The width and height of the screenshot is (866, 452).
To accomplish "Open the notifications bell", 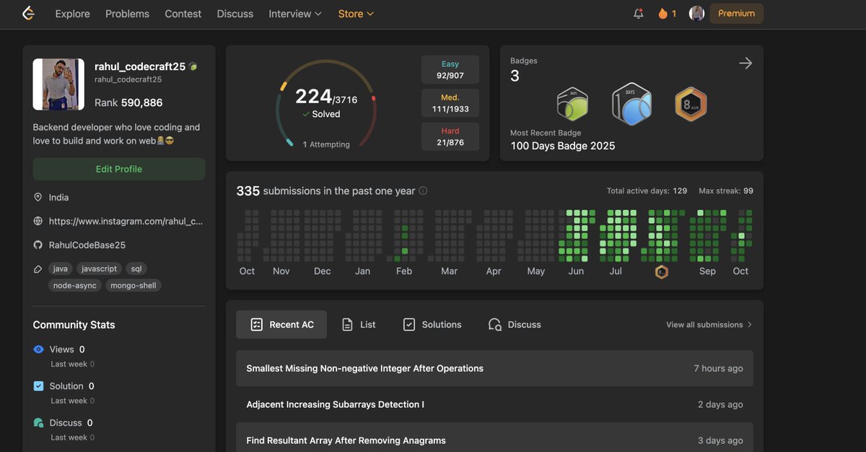I will (x=639, y=14).
